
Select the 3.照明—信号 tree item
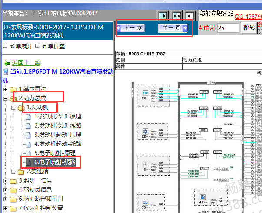pos(36,180)
